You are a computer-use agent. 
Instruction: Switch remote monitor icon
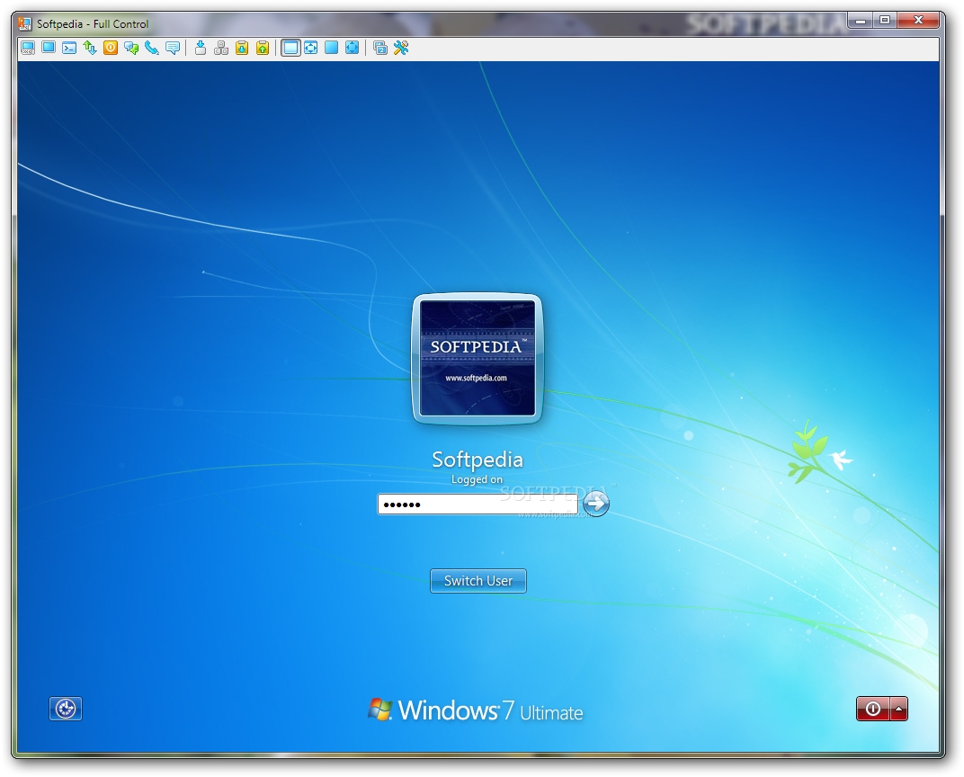pos(380,48)
